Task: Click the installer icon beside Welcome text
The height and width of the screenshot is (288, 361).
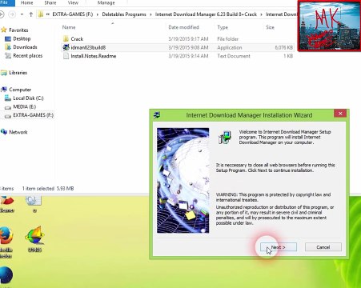Action: point(225,138)
